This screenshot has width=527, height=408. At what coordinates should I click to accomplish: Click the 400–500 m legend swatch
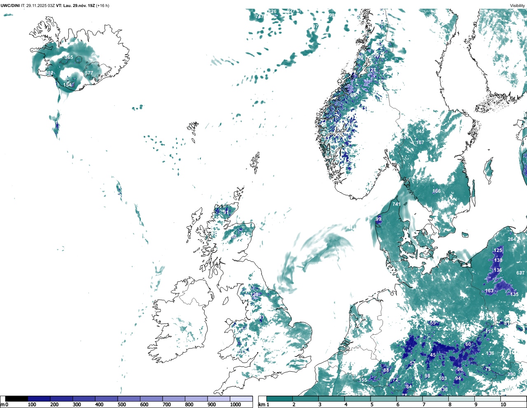click(x=107, y=399)
